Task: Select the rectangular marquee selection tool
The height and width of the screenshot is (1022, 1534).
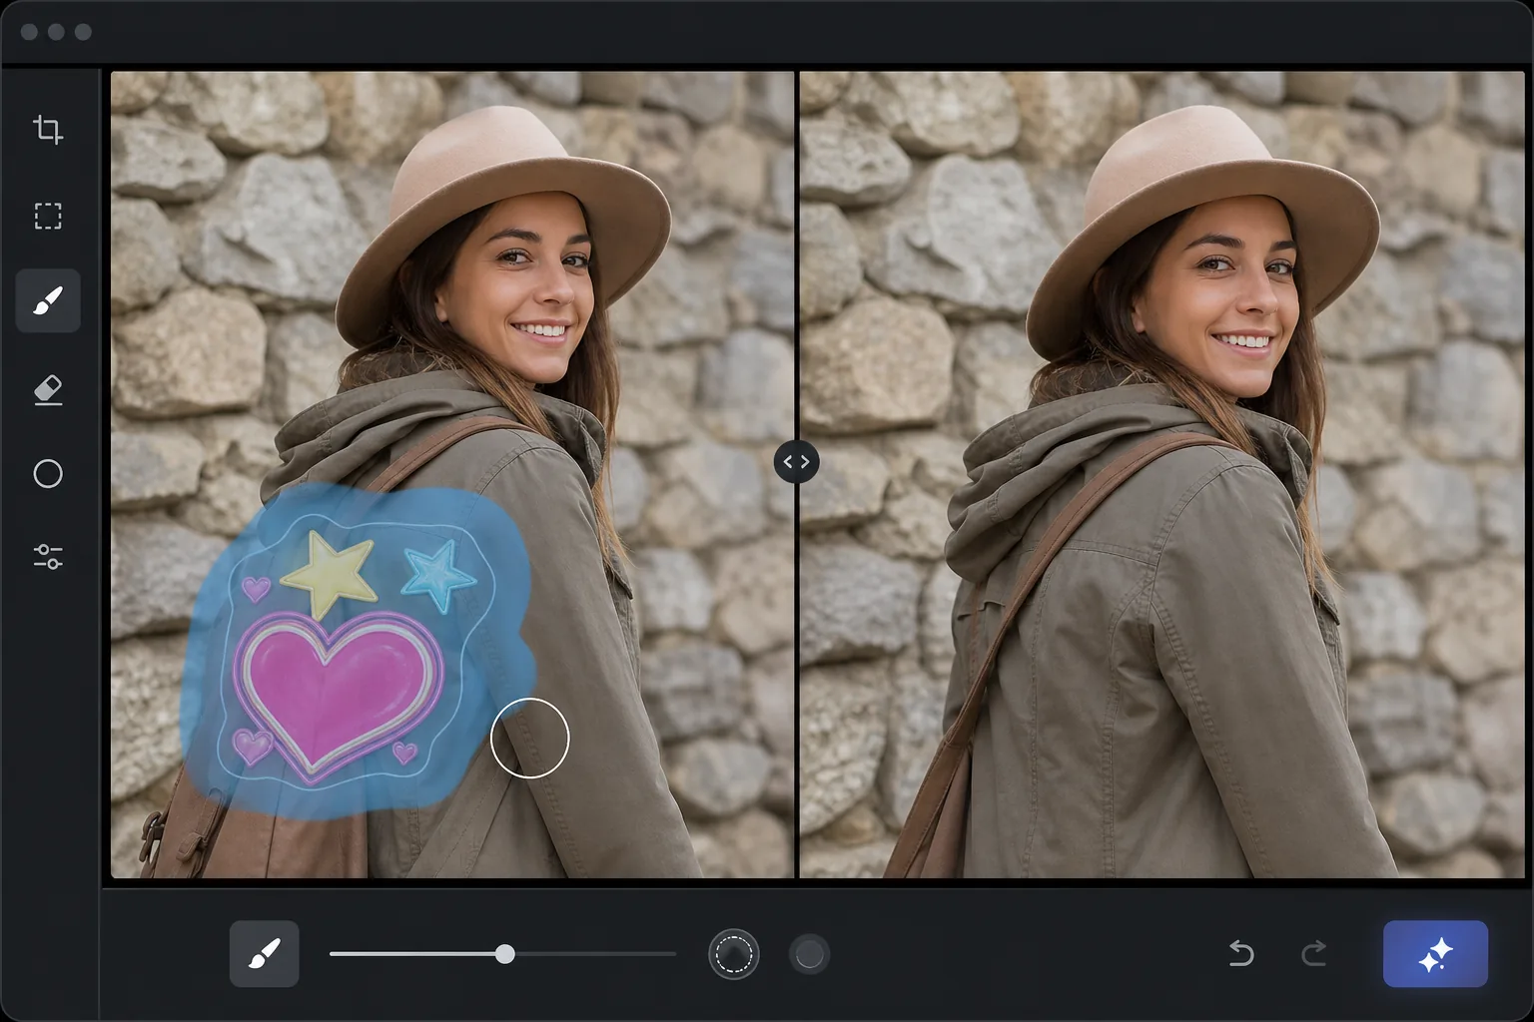Action: click(x=48, y=216)
